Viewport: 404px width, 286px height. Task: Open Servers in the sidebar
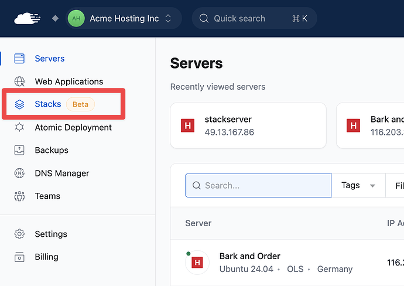coord(49,59)
